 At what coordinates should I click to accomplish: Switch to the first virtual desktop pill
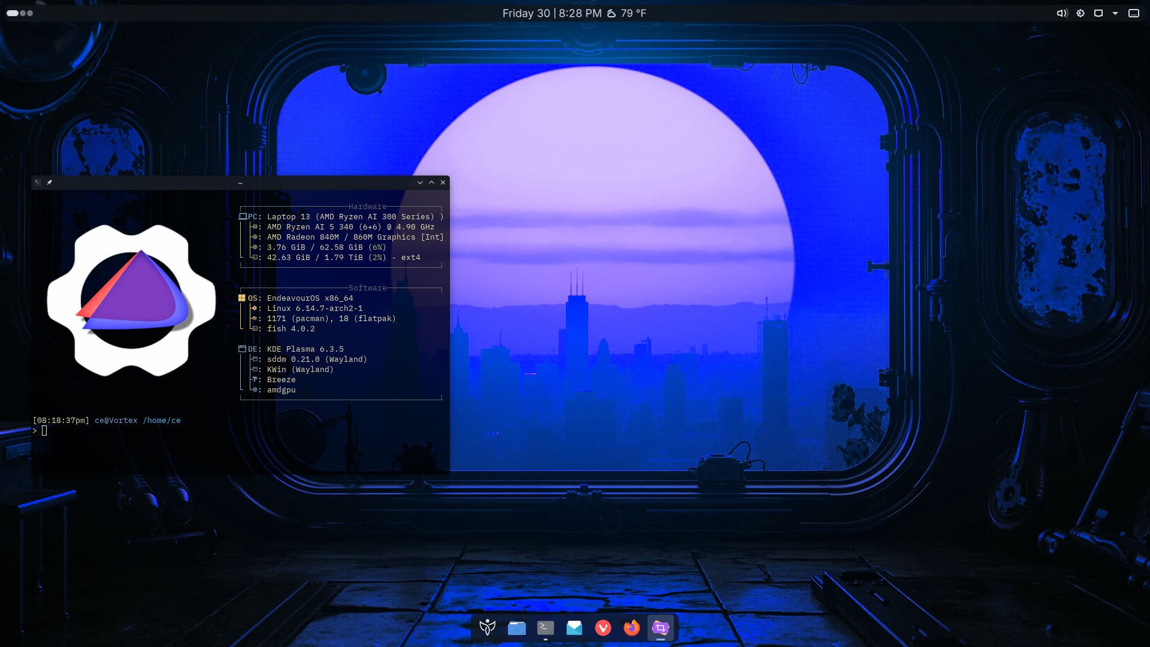point(12,13)
